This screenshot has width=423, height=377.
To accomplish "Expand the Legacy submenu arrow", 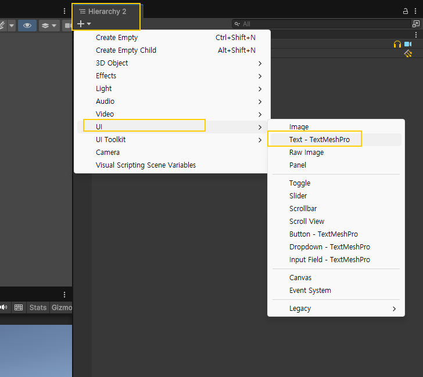I will tap(394, 309).
